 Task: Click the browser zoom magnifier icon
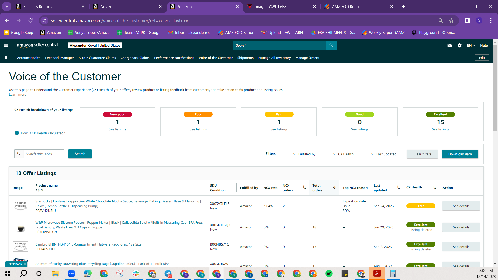point(441,20)
